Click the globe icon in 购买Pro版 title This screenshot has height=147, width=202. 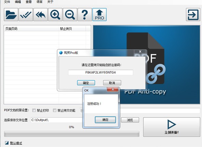coord(61,53)
